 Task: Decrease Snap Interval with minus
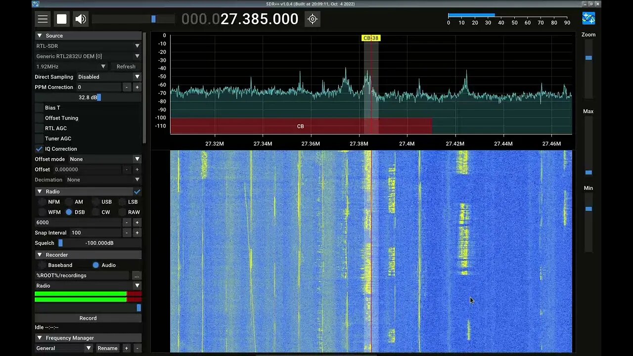[x=127, y=233]
